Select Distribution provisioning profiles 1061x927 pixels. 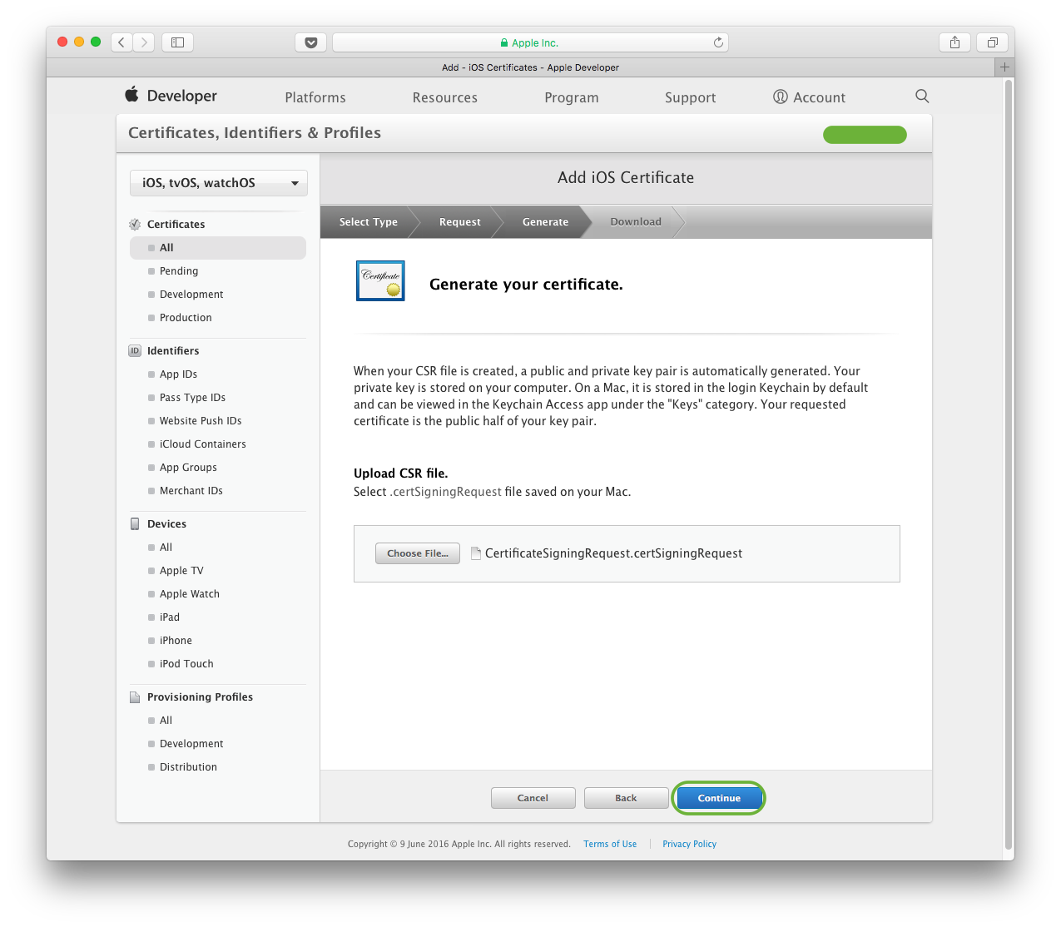coord(188,767)
